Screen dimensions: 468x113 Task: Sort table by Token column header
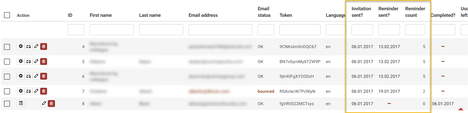coord(286,15)
